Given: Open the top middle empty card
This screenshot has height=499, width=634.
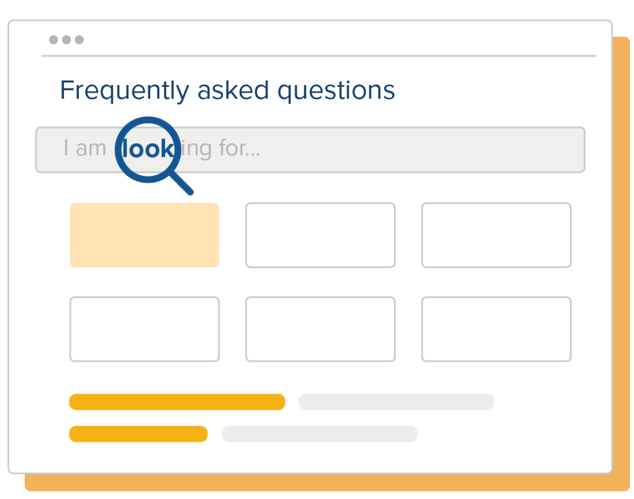Looking at the screenshot, I should [x=320, y=235].
